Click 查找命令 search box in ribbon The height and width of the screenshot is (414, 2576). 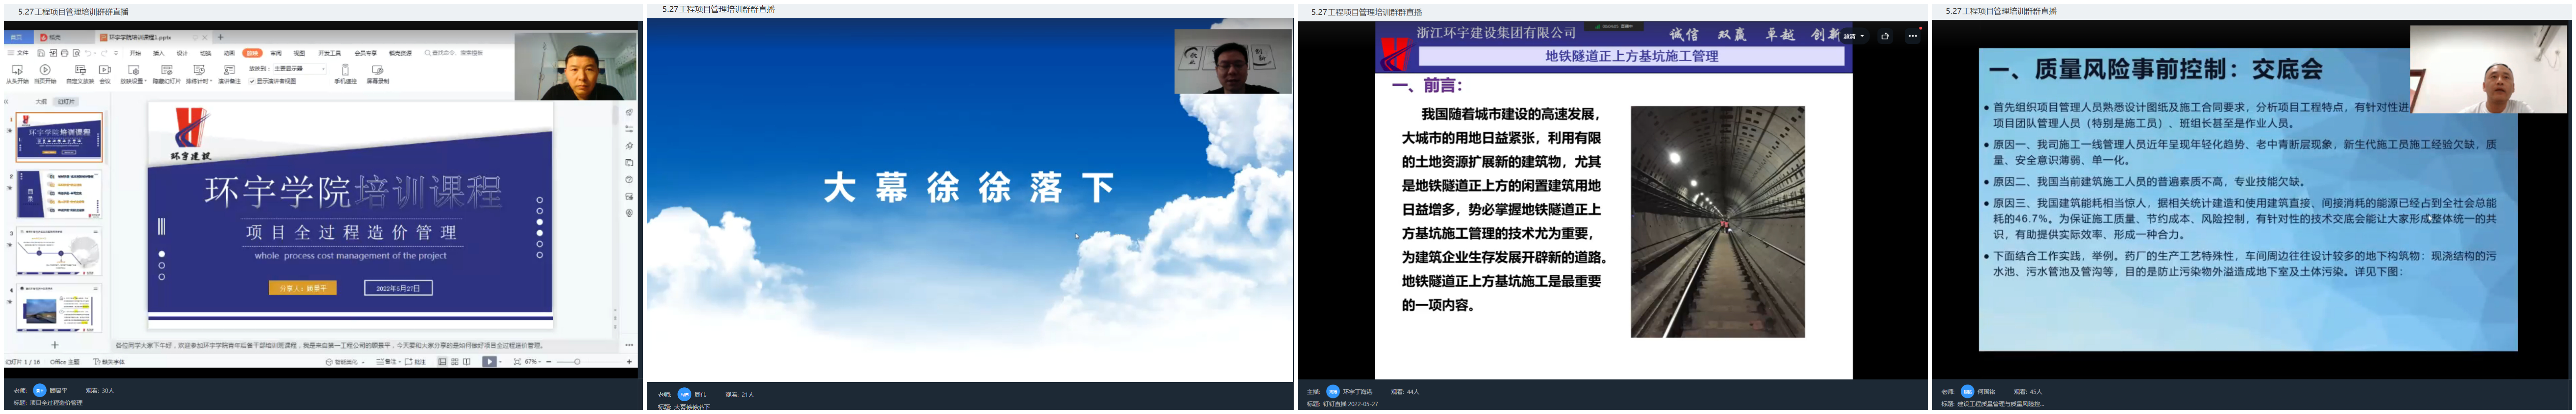(x=455, y=53)
